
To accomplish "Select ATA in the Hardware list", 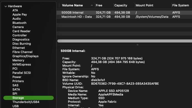I will pyautogui.click(x=15, y=10).
